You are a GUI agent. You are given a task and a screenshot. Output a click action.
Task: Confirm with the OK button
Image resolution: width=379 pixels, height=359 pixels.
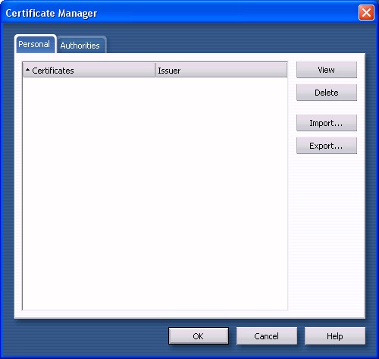coord(199,336)
